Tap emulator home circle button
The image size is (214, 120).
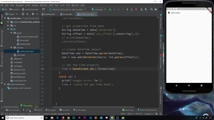189,85
